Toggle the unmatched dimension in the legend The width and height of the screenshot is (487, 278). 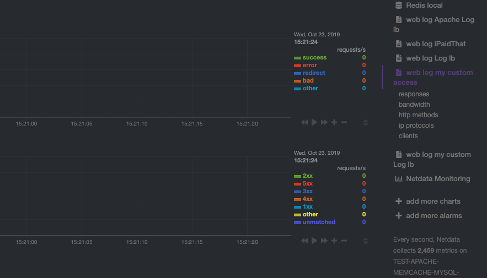coord(319,222)
